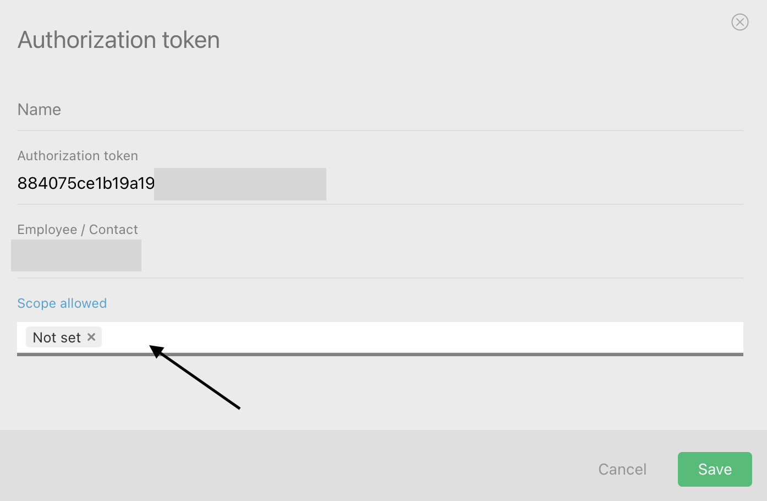Click the underline below the Name field

click(380, 130)
